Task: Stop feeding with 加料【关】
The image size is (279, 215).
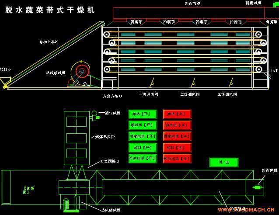Action: 177,147
